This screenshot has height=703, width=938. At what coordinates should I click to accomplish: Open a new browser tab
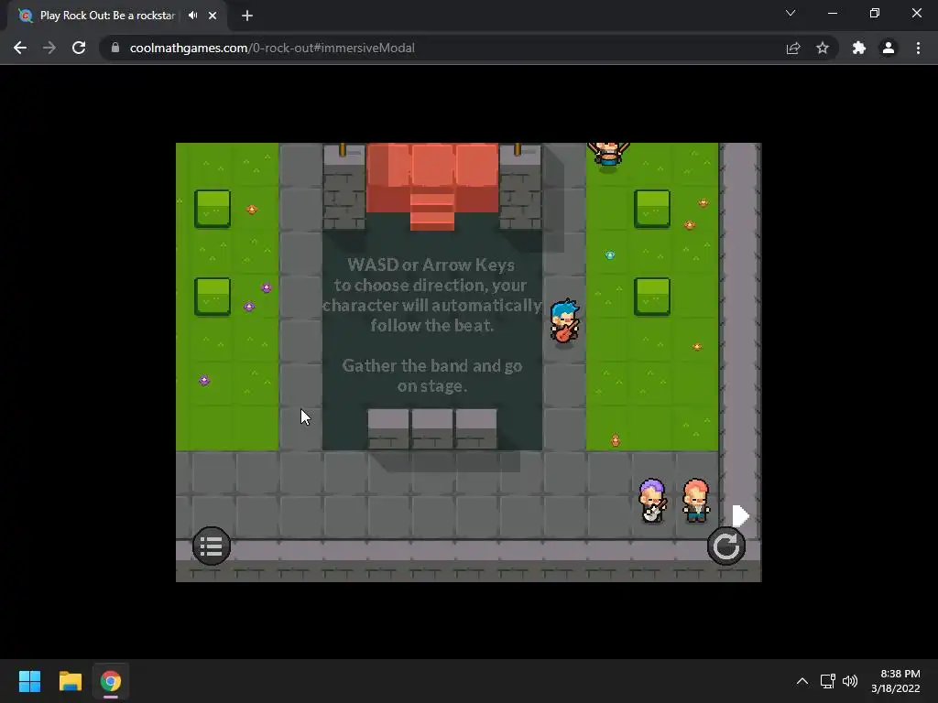(x=247, y=16)
